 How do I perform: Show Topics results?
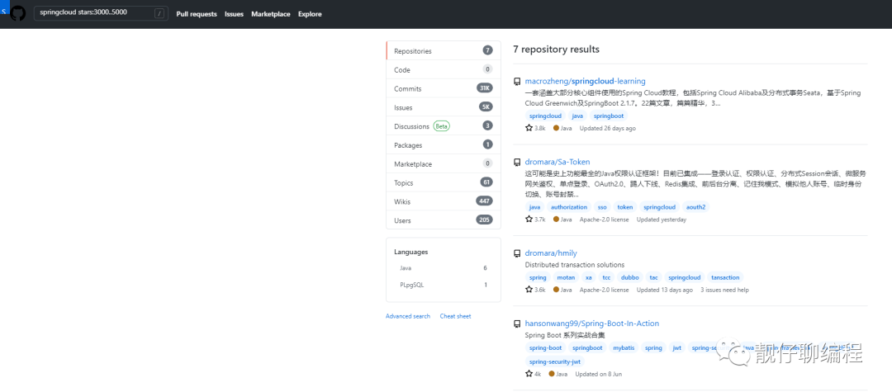444,182
